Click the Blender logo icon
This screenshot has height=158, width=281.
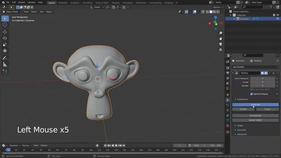point(3,3)
